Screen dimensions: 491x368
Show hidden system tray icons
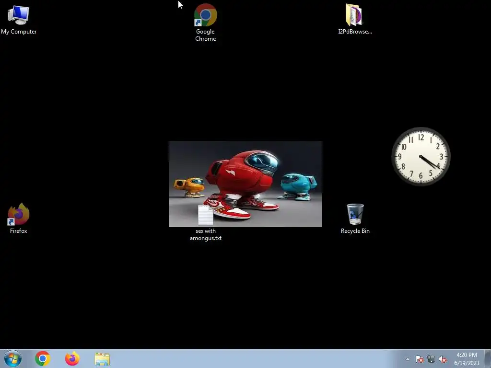tap(408, 359)
